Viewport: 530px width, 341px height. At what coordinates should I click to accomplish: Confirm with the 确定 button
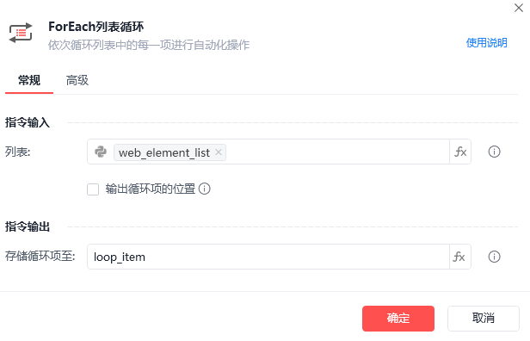point(398,319)
